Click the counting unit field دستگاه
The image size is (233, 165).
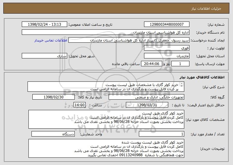coord(53,134)
